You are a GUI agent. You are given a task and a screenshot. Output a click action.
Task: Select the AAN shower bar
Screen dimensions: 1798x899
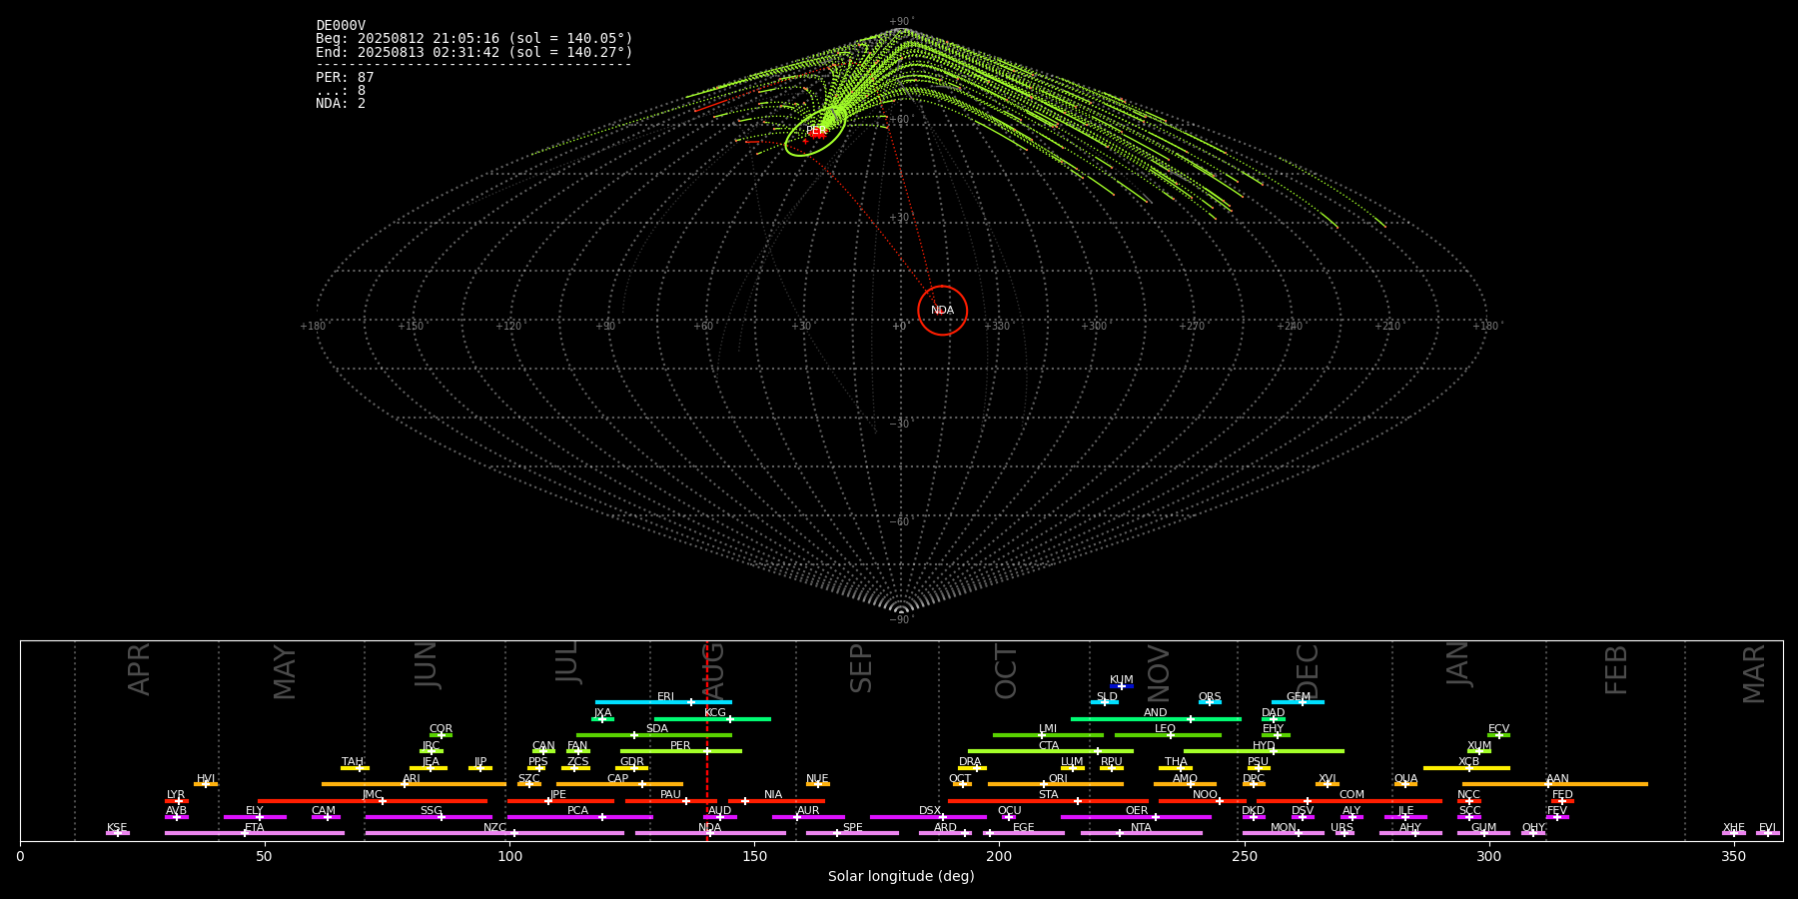[1555, 784]
